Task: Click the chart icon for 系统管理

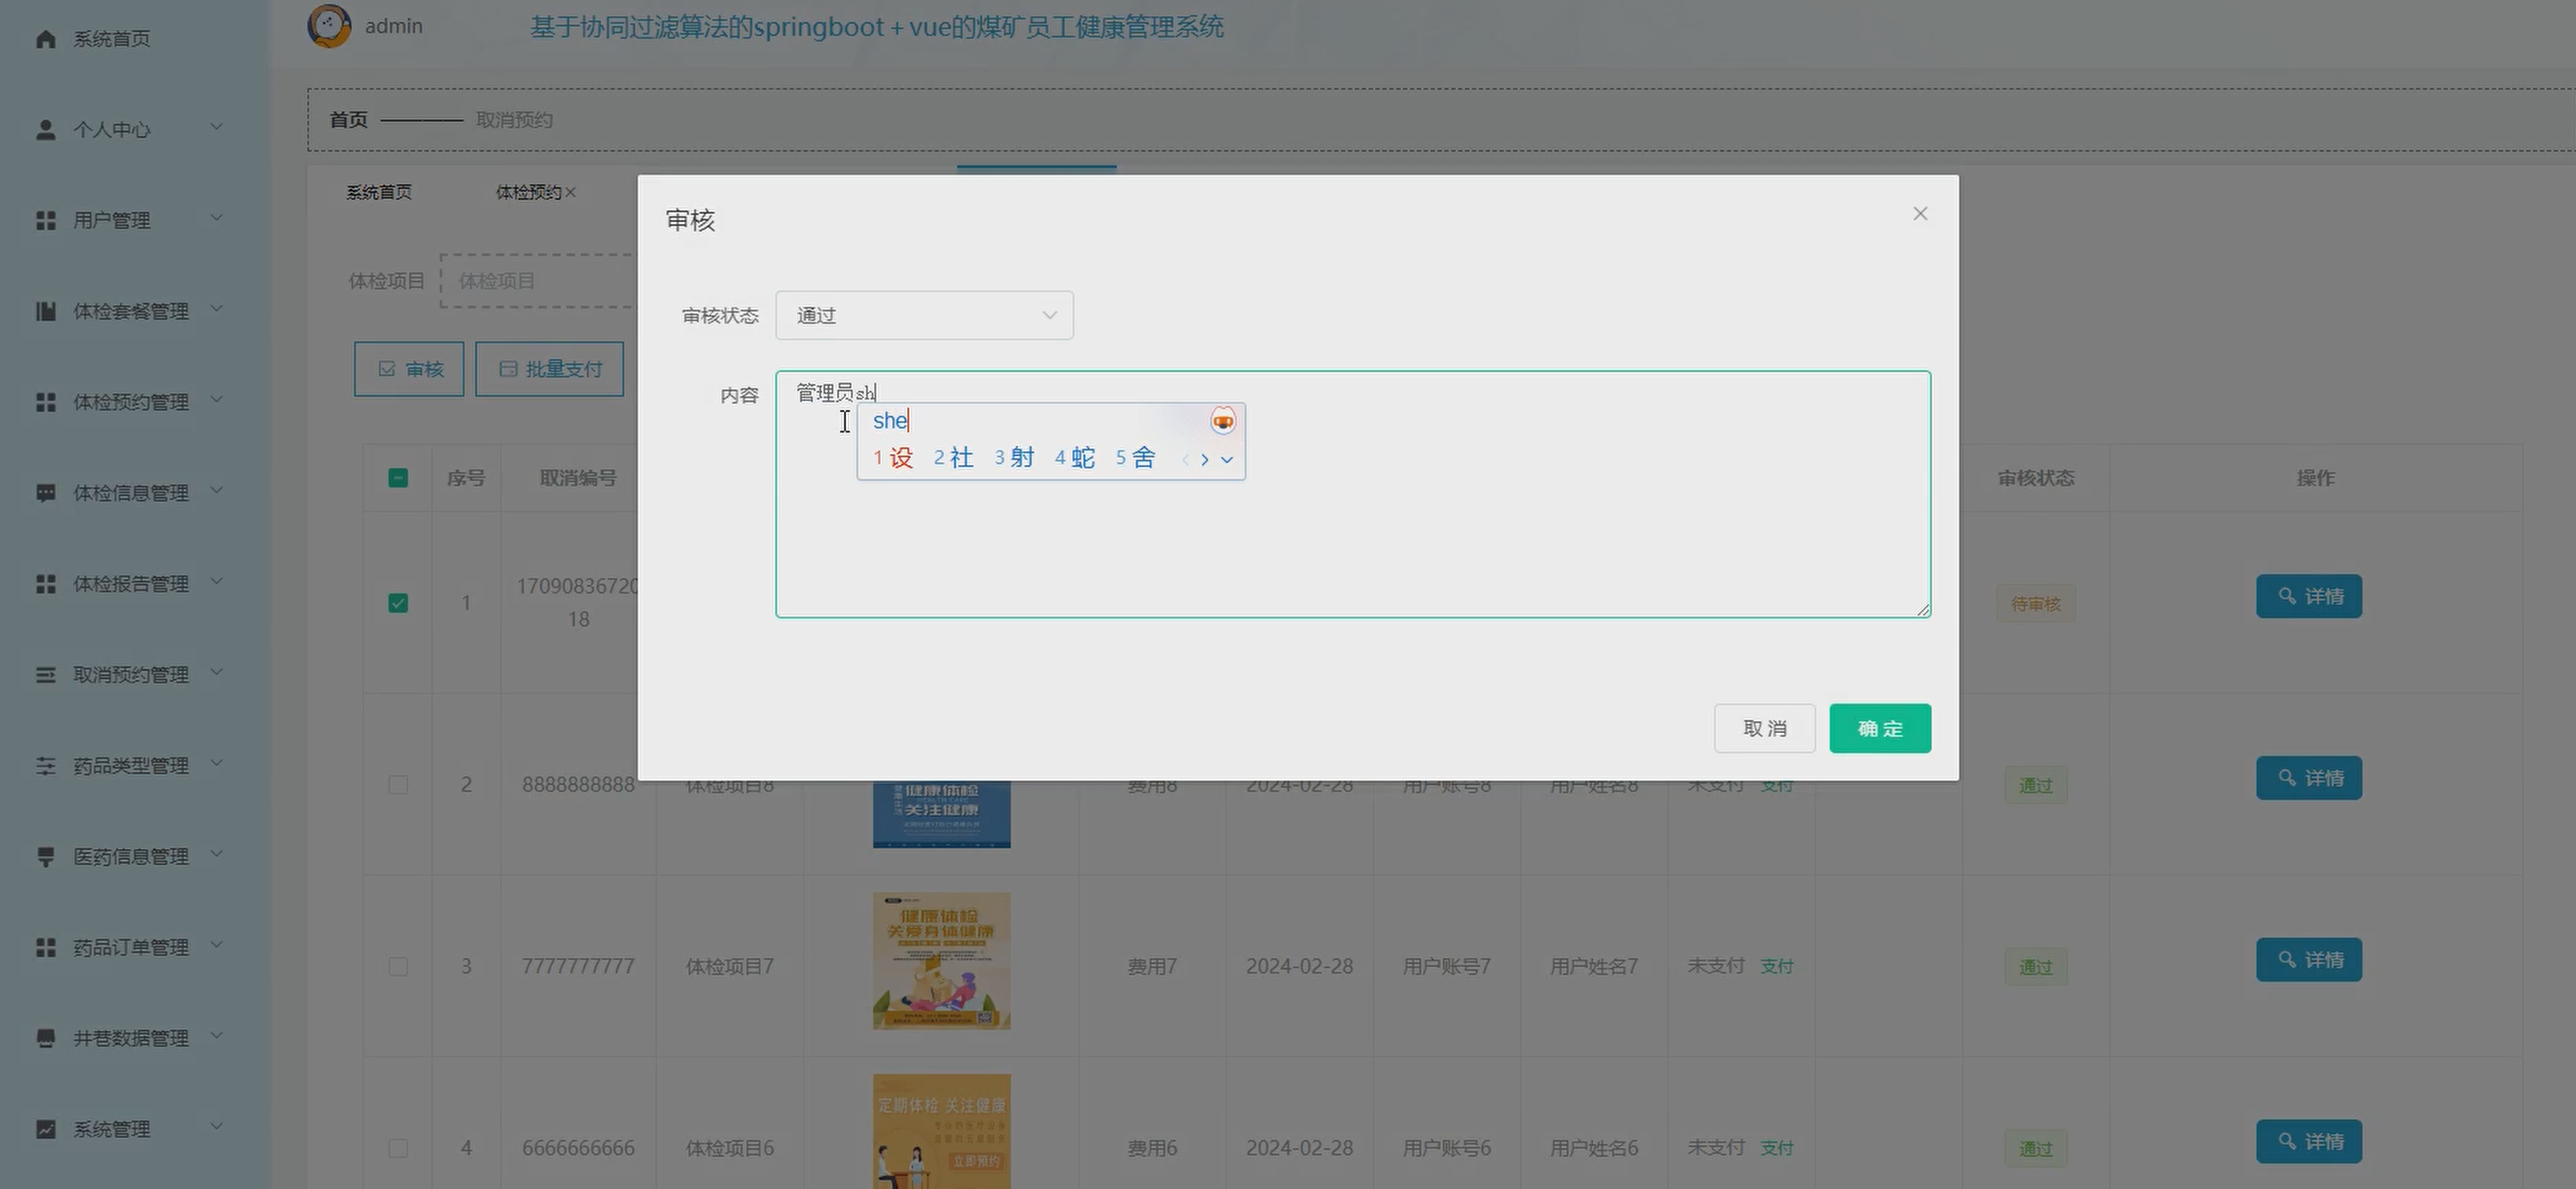Action: click(x=45, y=1129)
